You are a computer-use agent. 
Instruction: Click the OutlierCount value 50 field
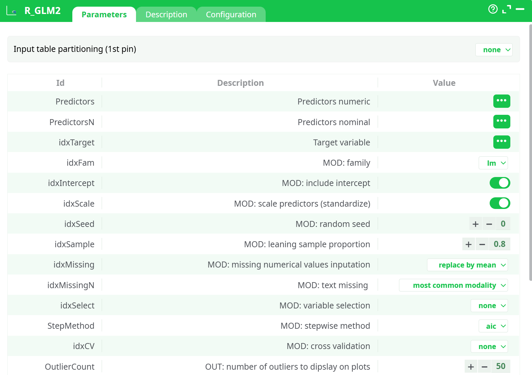tap(501, 366)
